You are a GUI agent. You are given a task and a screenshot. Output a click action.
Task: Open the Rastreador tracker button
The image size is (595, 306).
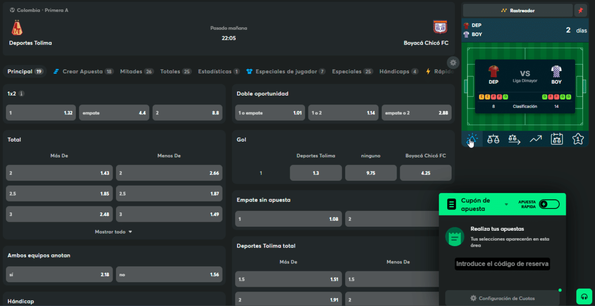[517, 10]
